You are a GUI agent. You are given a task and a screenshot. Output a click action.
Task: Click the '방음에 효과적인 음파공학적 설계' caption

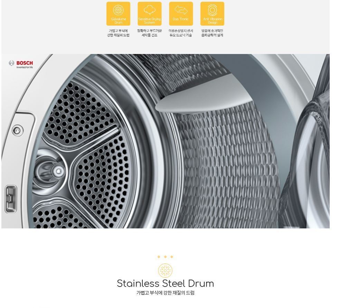(213, 33)
